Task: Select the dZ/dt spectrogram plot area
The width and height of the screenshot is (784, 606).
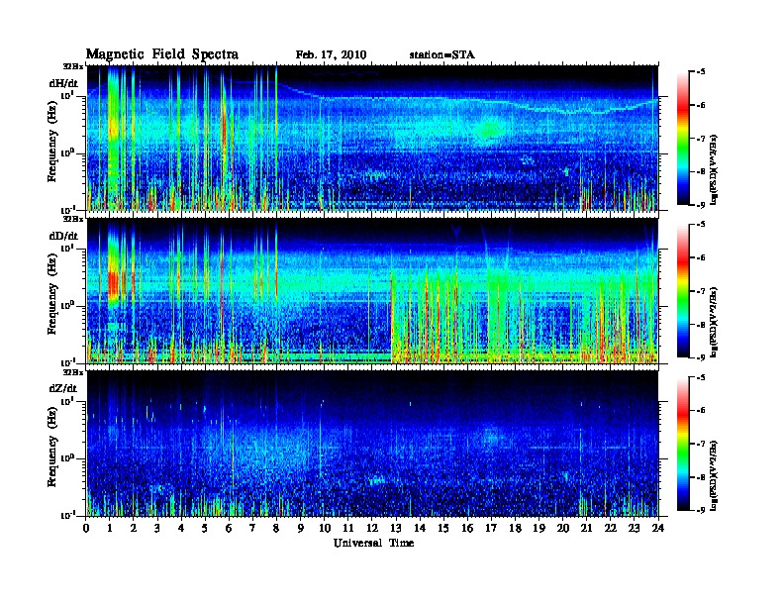Action: click(x=373, y=443)
